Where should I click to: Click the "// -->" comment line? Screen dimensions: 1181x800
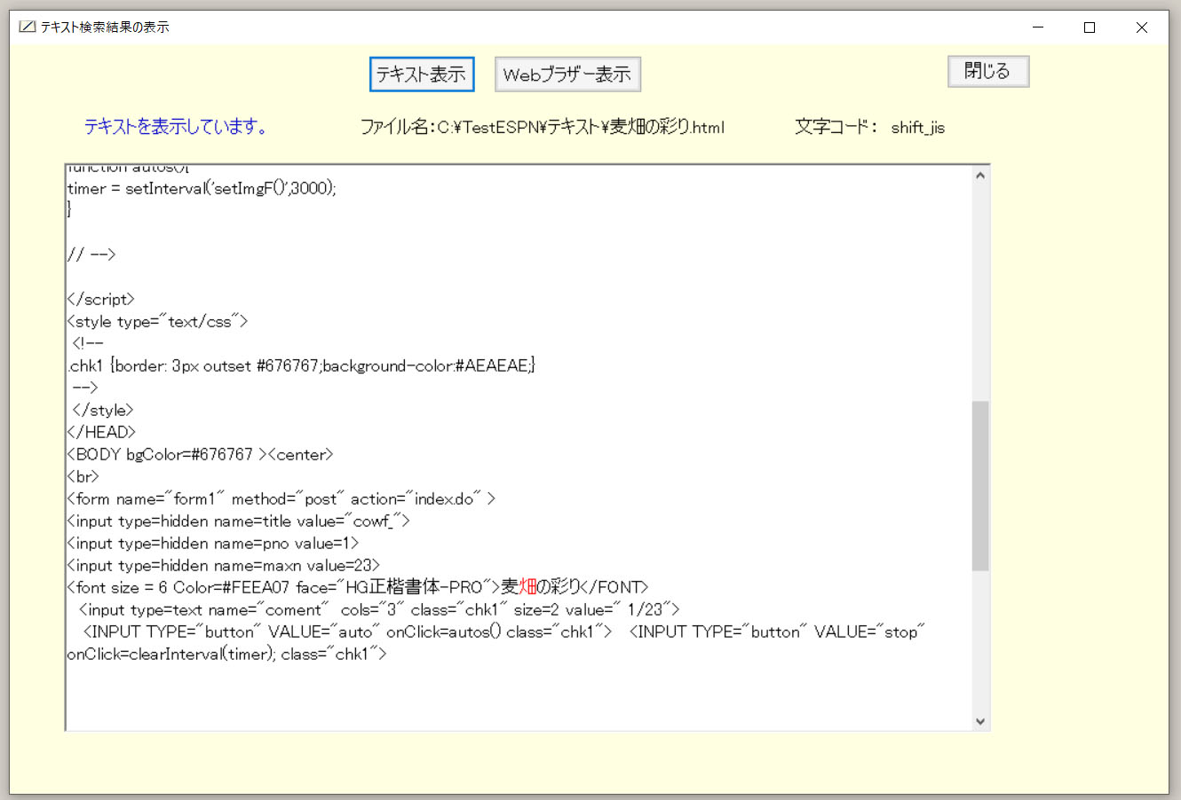(x=91, y=255)
